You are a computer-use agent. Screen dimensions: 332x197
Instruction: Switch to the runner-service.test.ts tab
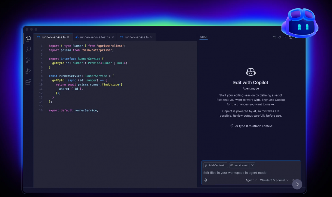click(x=95, y=37)
